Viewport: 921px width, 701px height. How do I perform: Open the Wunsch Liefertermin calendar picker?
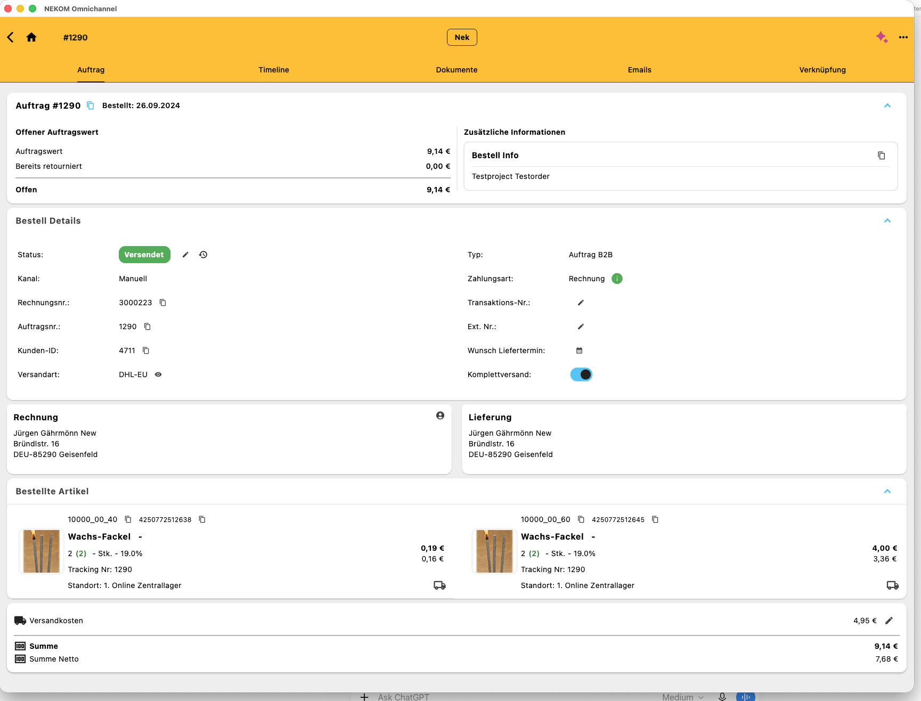(x=580, y=350)
